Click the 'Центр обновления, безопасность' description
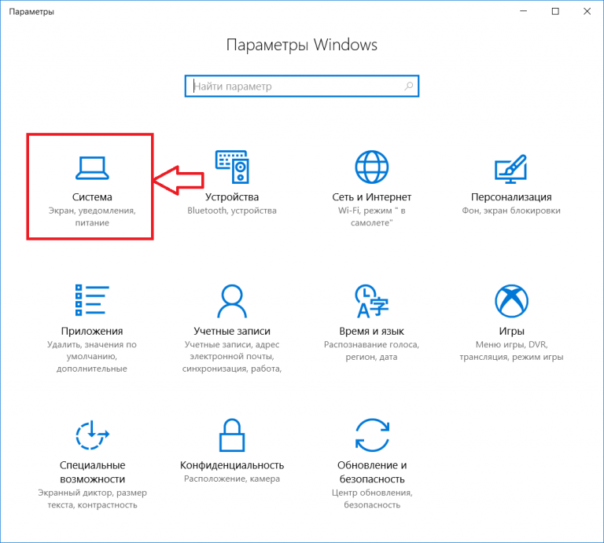The width and height of the screenshot is (604, 543). point(372,499)
